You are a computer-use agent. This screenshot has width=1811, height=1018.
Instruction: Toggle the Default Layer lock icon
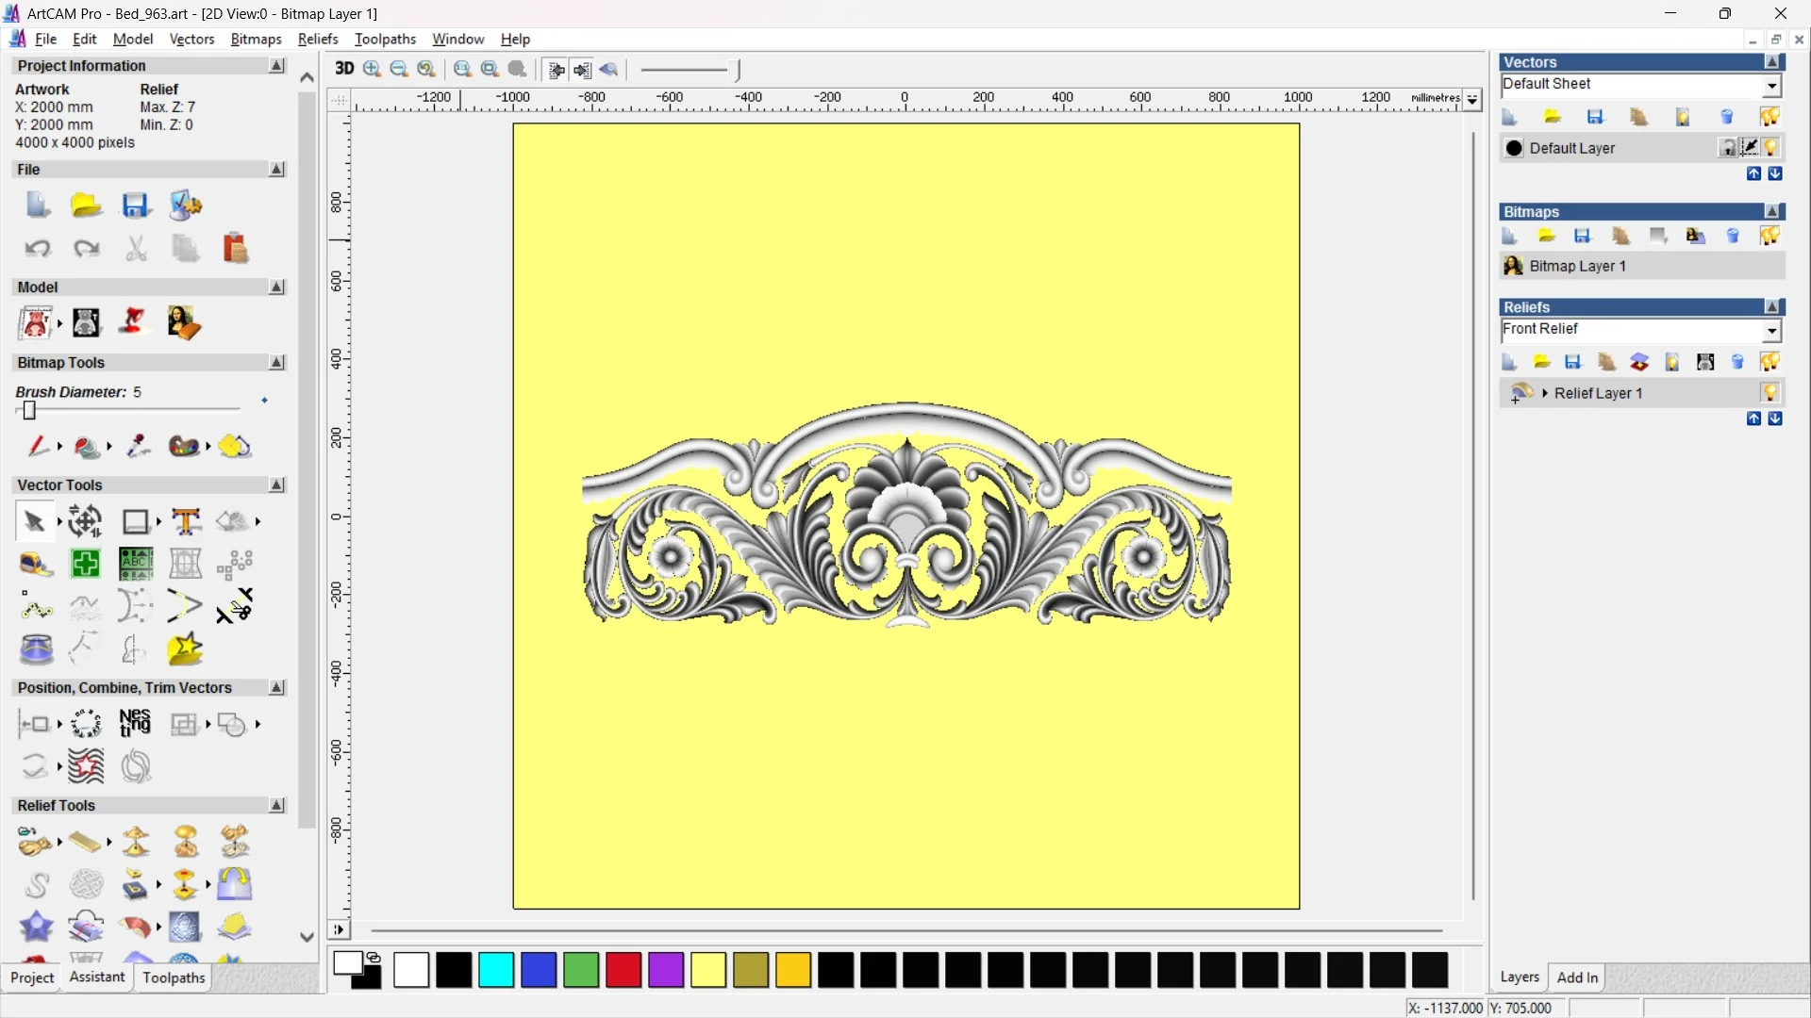[1727, 148]
